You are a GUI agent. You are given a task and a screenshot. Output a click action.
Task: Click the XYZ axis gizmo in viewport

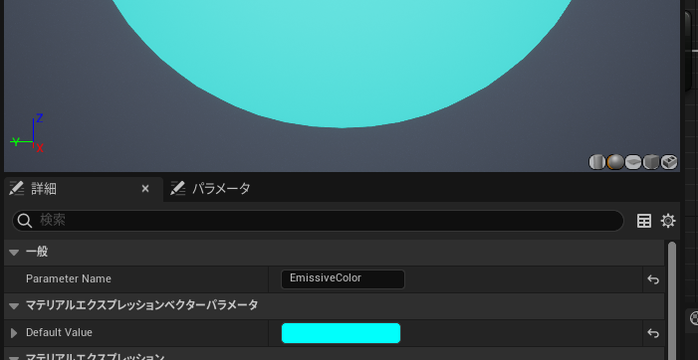click(28, 133)
